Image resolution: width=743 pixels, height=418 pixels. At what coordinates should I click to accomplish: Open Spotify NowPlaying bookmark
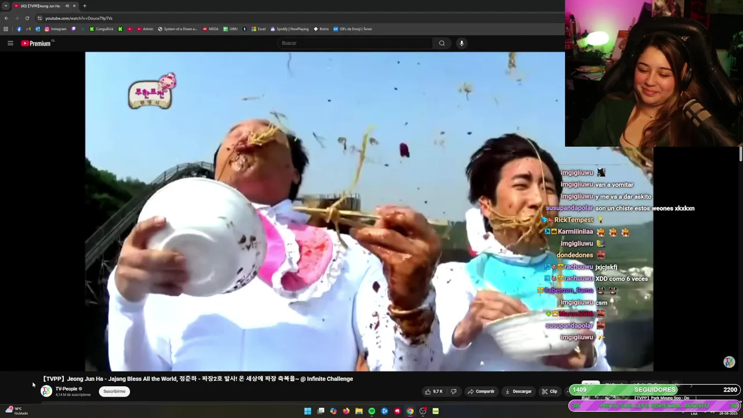tap(290, 29)
